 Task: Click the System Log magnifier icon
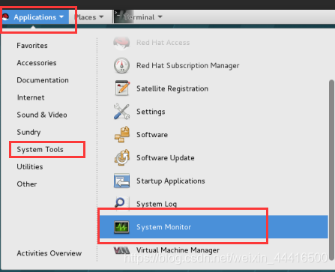pyautogui.click(x=122, y=203)
